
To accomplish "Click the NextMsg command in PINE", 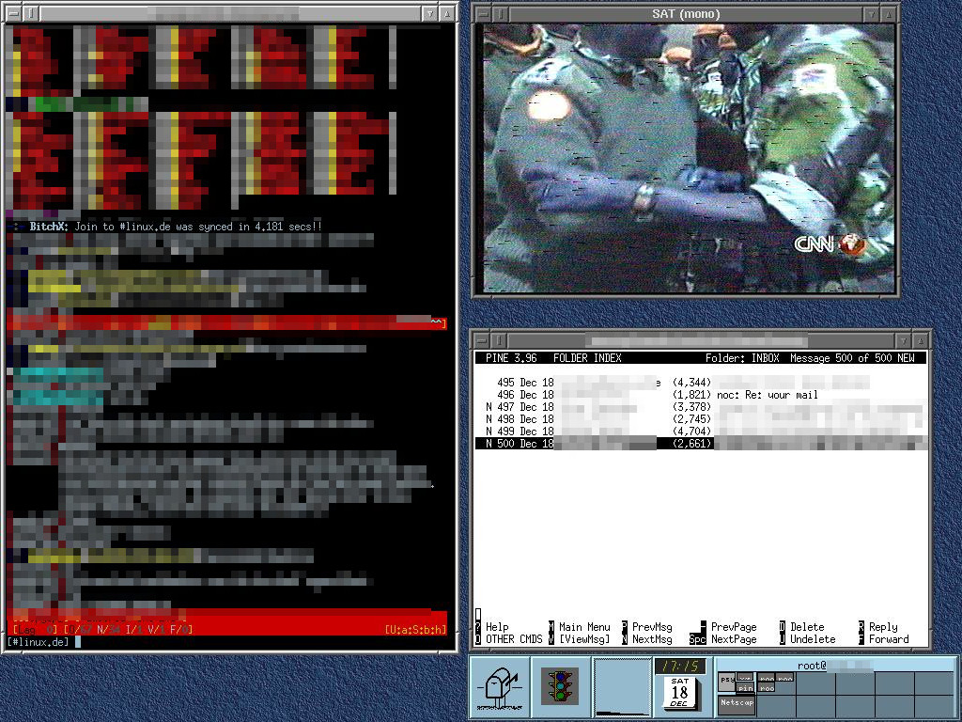I will tap(652, 639).
